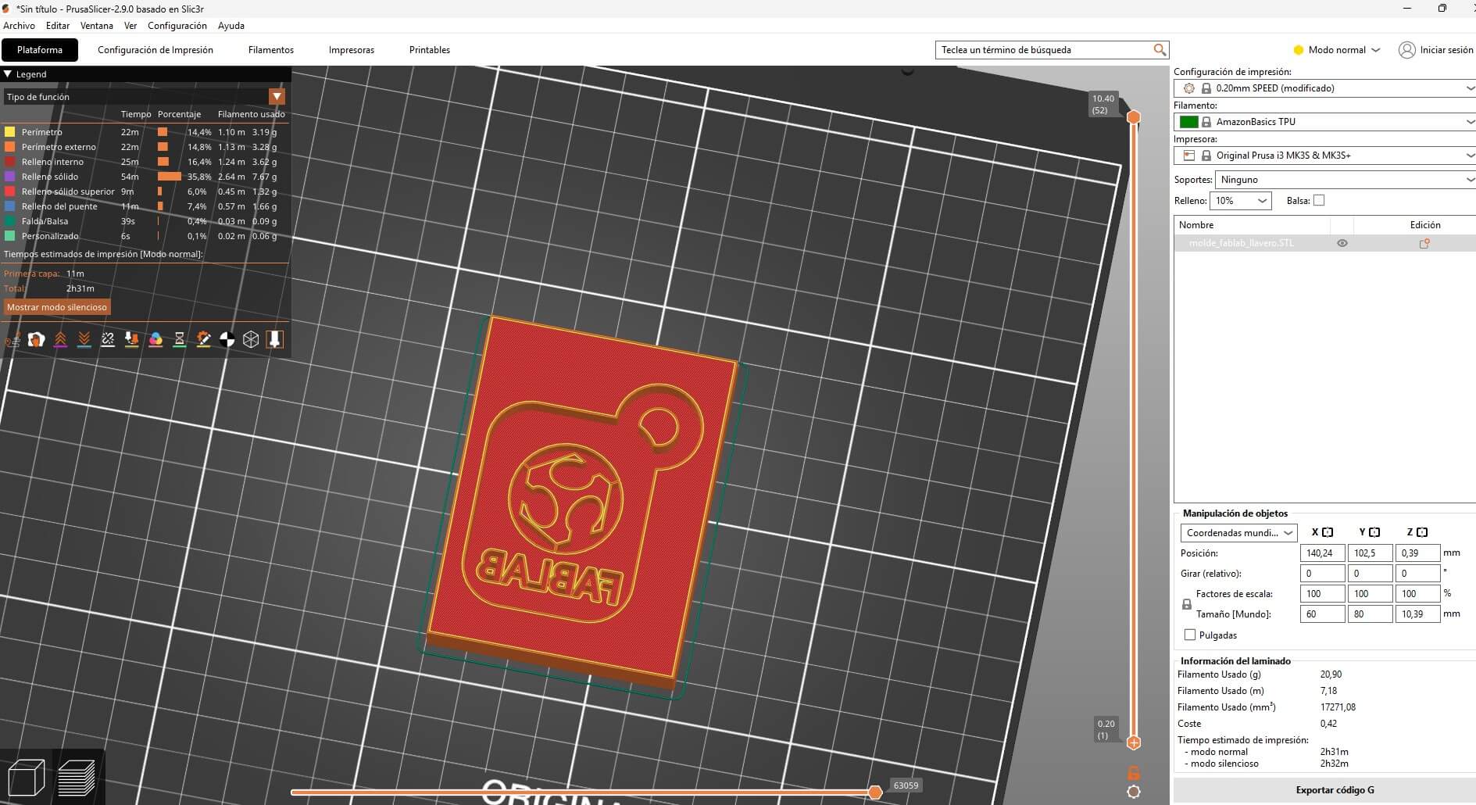Toggle seams broken-link icon
Image resolution: width=1476 pixels, height=805 pixels.
(108, 339)
